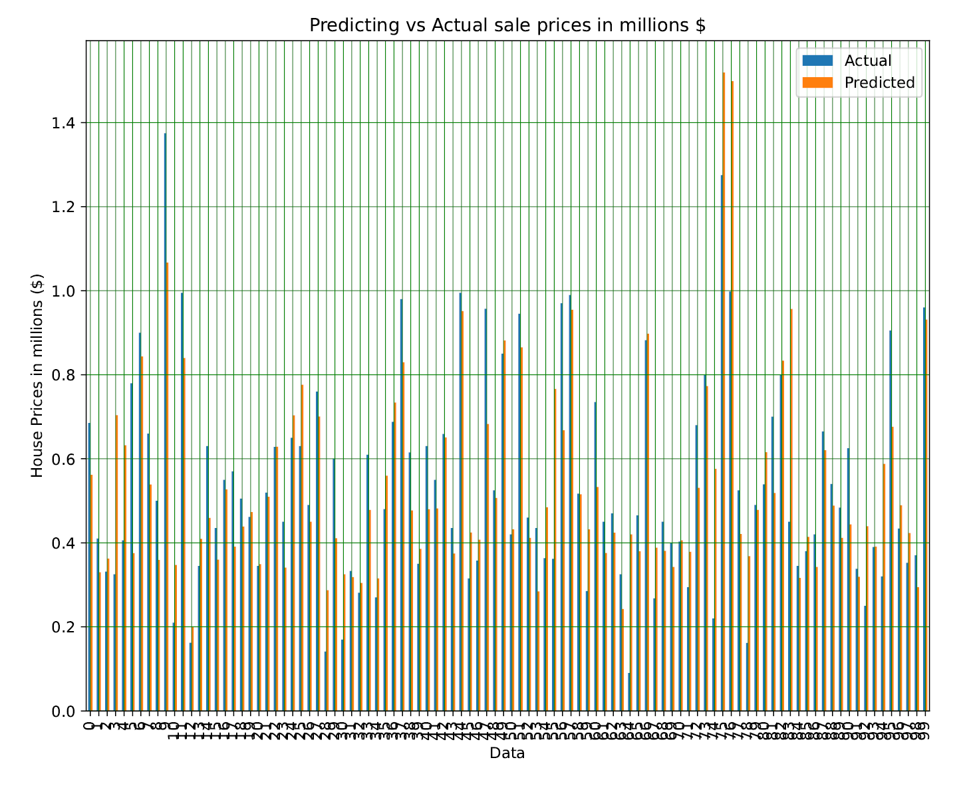Click the chart title text
This screenshot has height=786, width=961.
507,25
